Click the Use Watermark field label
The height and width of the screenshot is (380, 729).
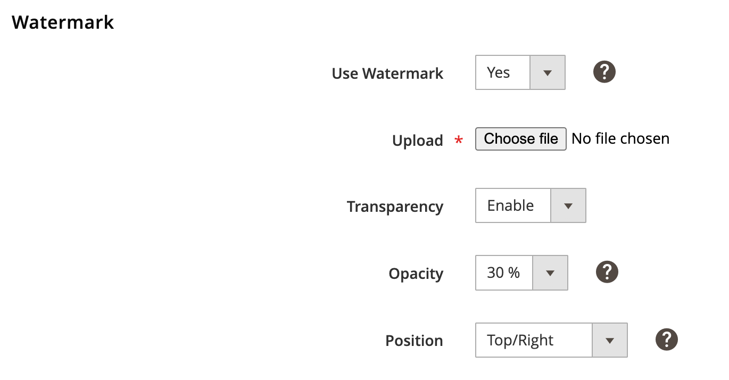(387, 73)
